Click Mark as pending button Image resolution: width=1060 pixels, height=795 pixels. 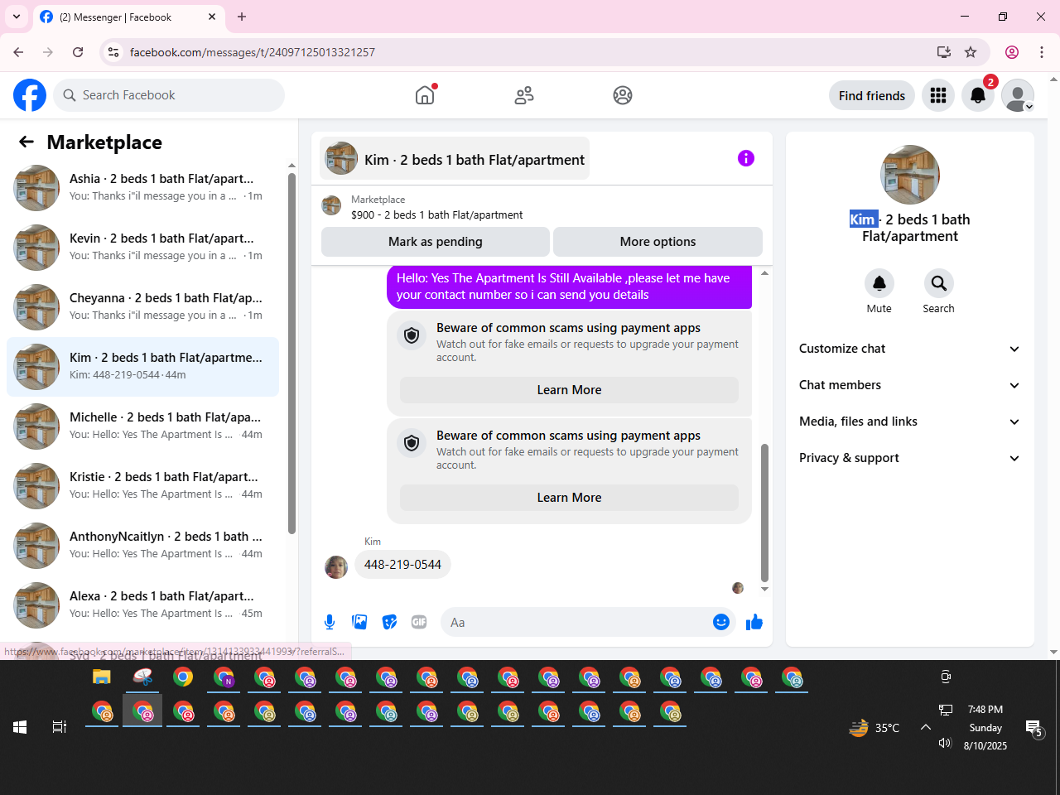coord(436,242)
